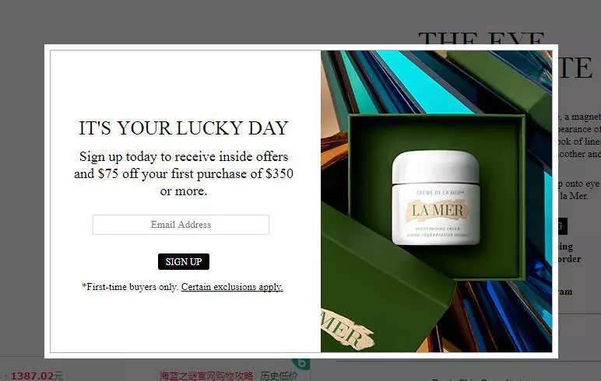Open the 海蓝之谜官网购物攻略 link
Image resolution: width=601 pixels, height=381 pixels.
click(x=206, y=376)
